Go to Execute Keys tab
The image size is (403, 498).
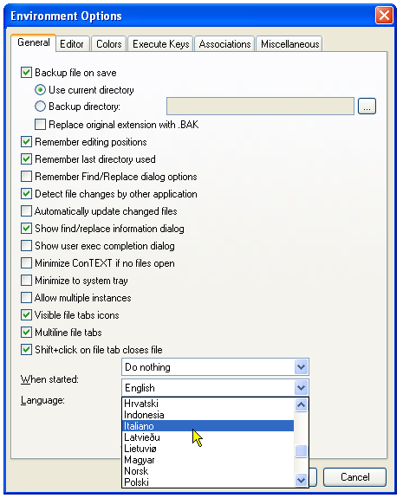(160, 44)
